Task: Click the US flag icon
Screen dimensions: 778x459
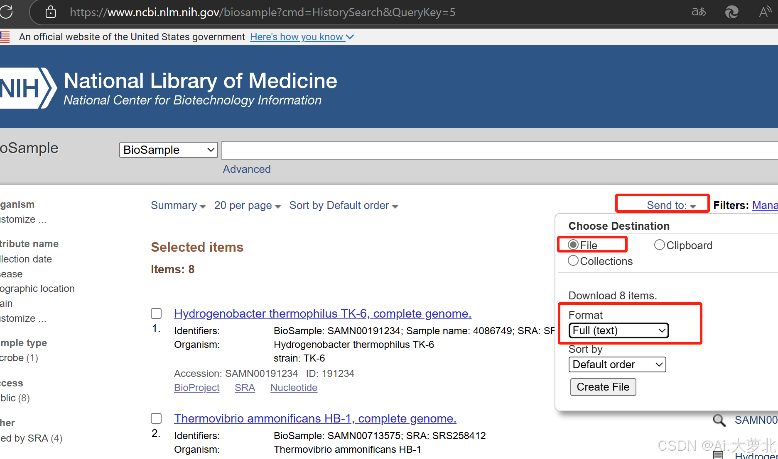Action: [5, 37]
